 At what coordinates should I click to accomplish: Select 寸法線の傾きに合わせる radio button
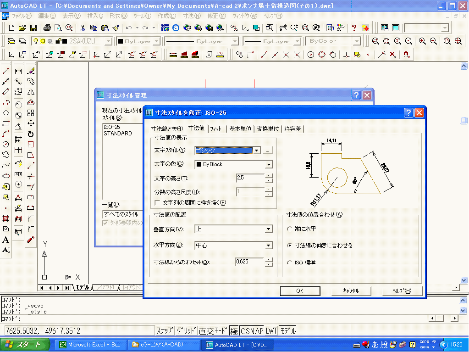(289, 245)
